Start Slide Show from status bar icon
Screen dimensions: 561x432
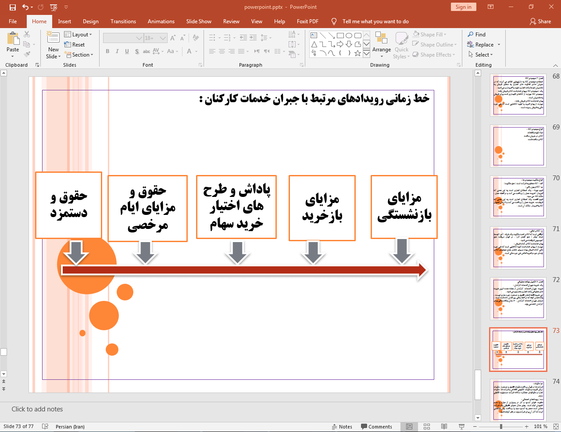461,427
